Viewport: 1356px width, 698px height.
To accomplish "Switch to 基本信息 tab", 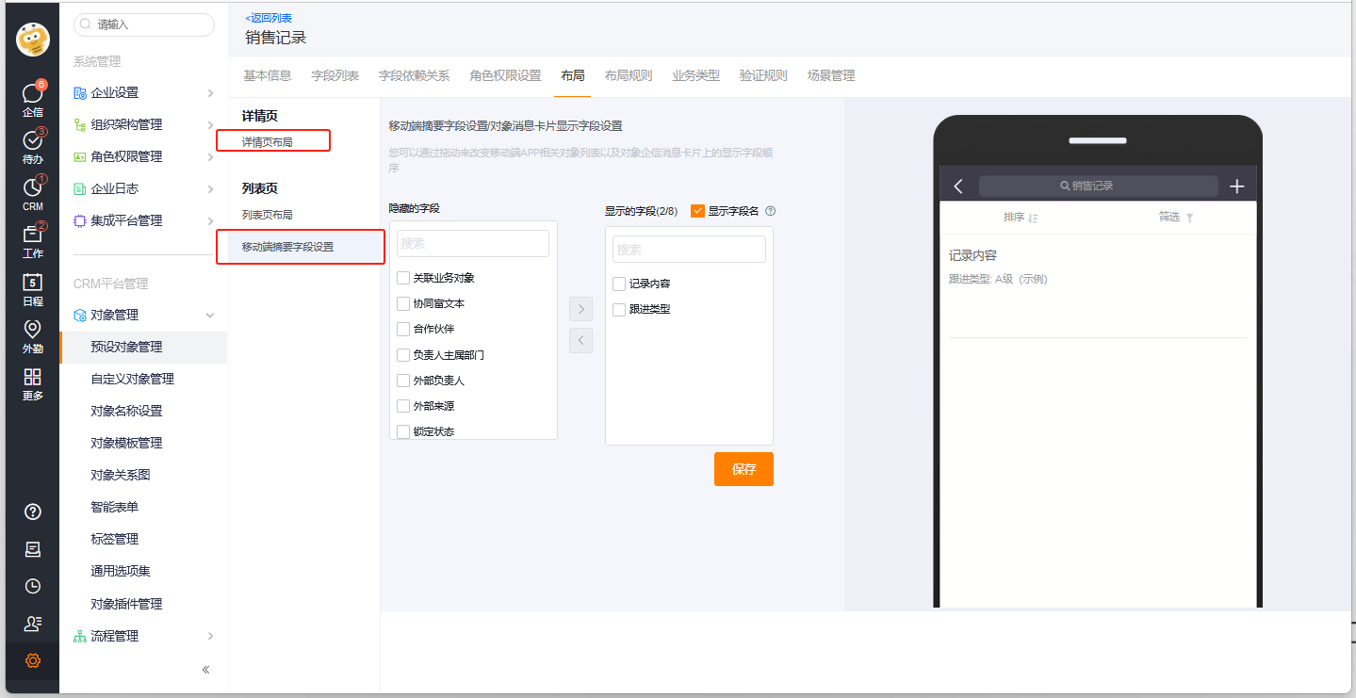I will (x=268, y=75).
